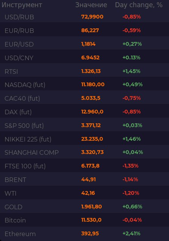
Task: Select FTSE 100 (fut) day change -1,35%
Action: (130, 166)
